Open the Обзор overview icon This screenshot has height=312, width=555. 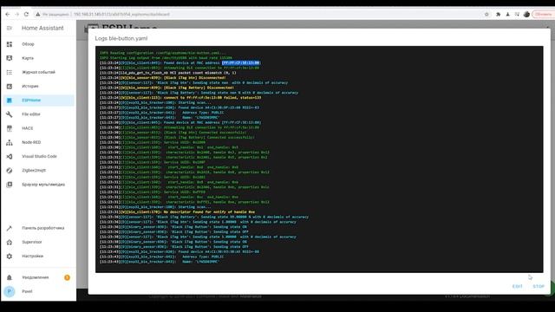[10, 44]
